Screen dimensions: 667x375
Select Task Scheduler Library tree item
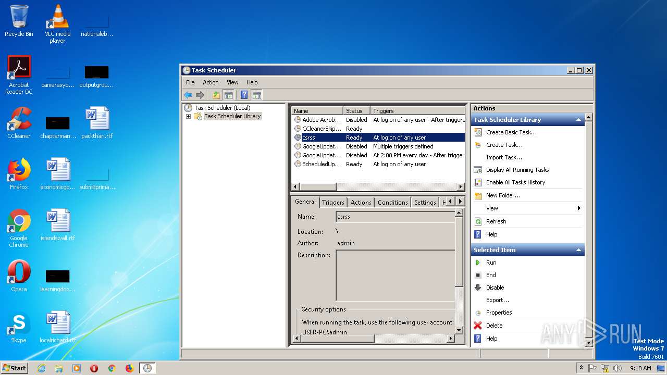(x=232, y=116)
